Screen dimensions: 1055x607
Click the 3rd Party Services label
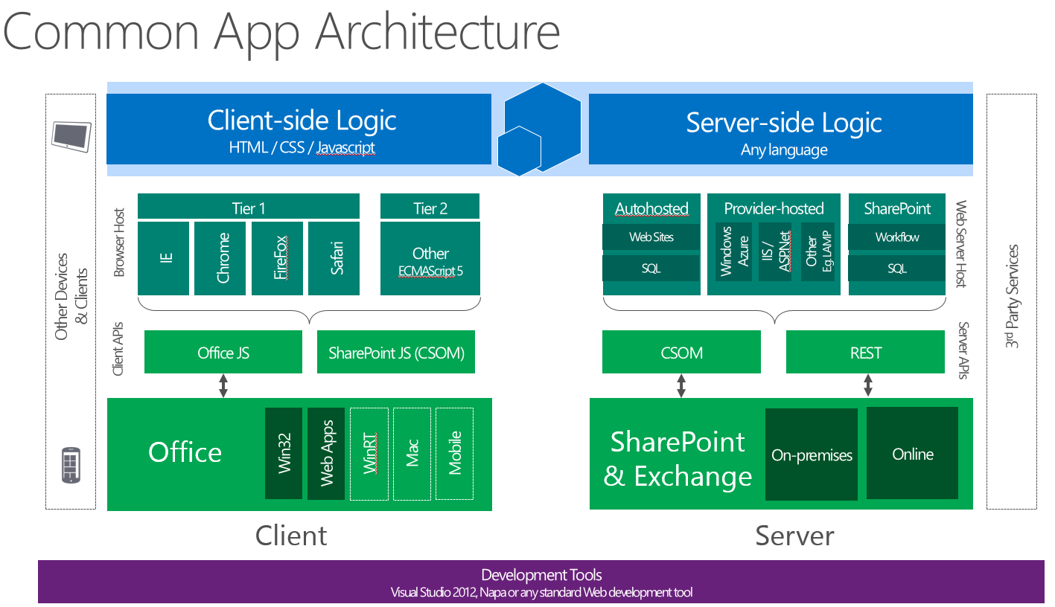point(1012,296)
